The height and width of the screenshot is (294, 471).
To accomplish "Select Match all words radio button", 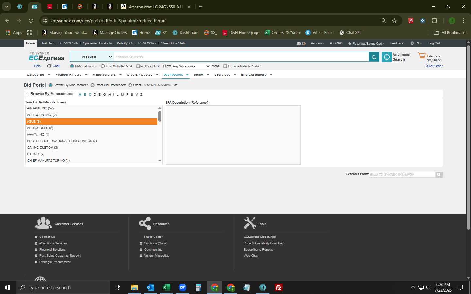I will click(x=72, y=66).
